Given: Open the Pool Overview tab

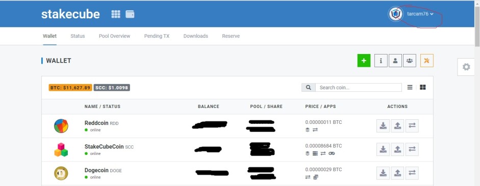Looking at the screenshot, I should [114, 36].
